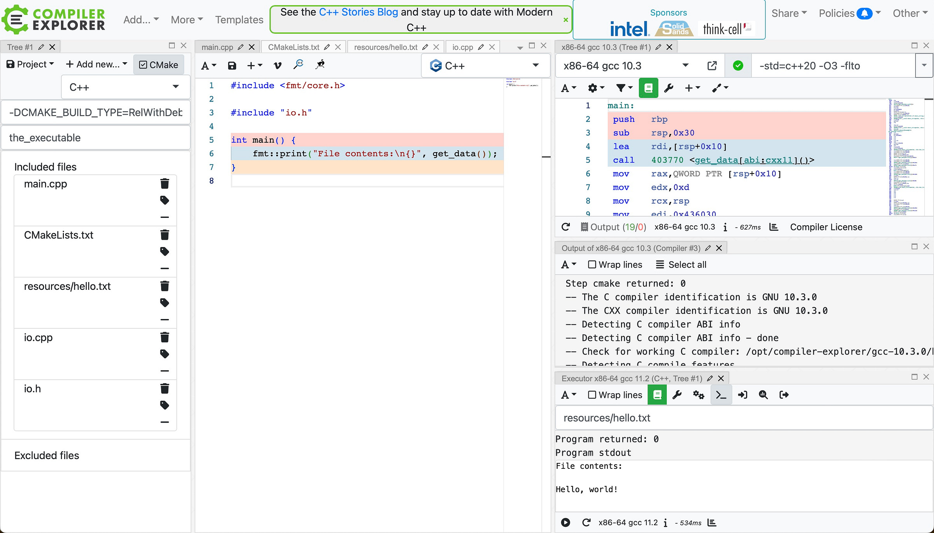
Task: Expand the Project dropdown menu
Action: 30,64
